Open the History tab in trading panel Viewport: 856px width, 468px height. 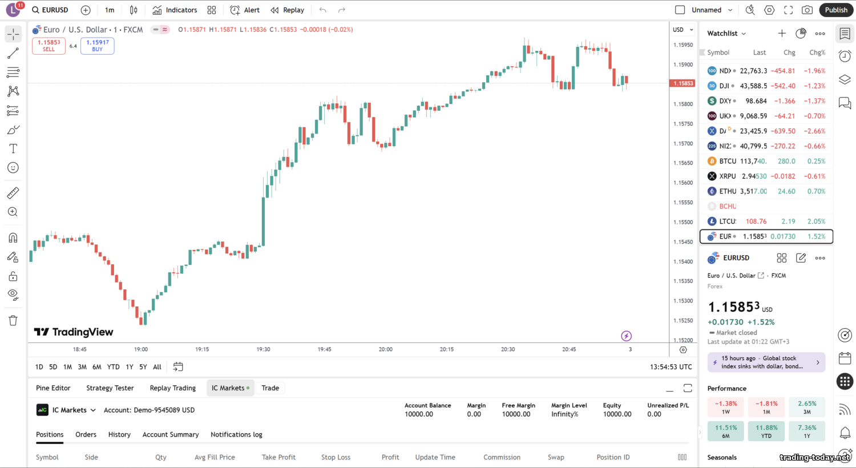[119, 434]
